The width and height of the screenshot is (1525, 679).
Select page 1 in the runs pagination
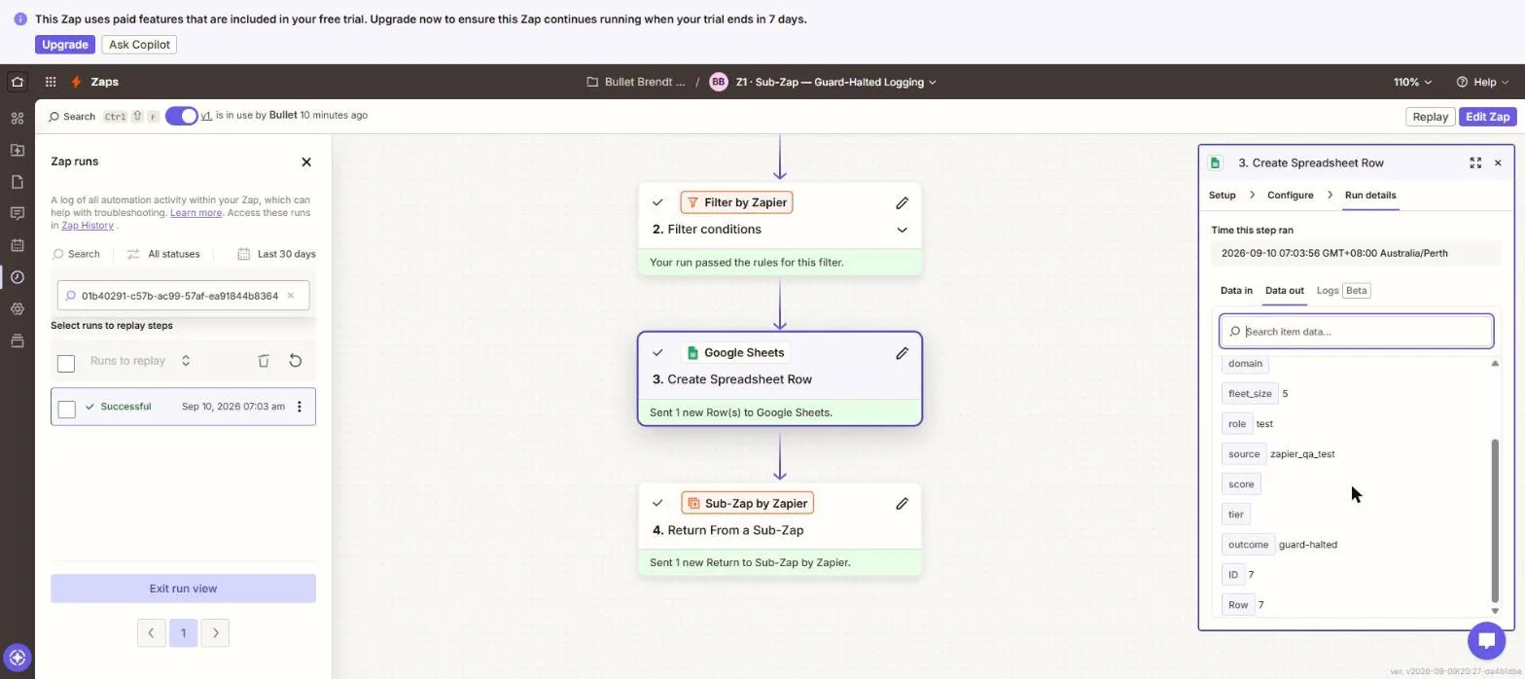(x=183, y=633)
